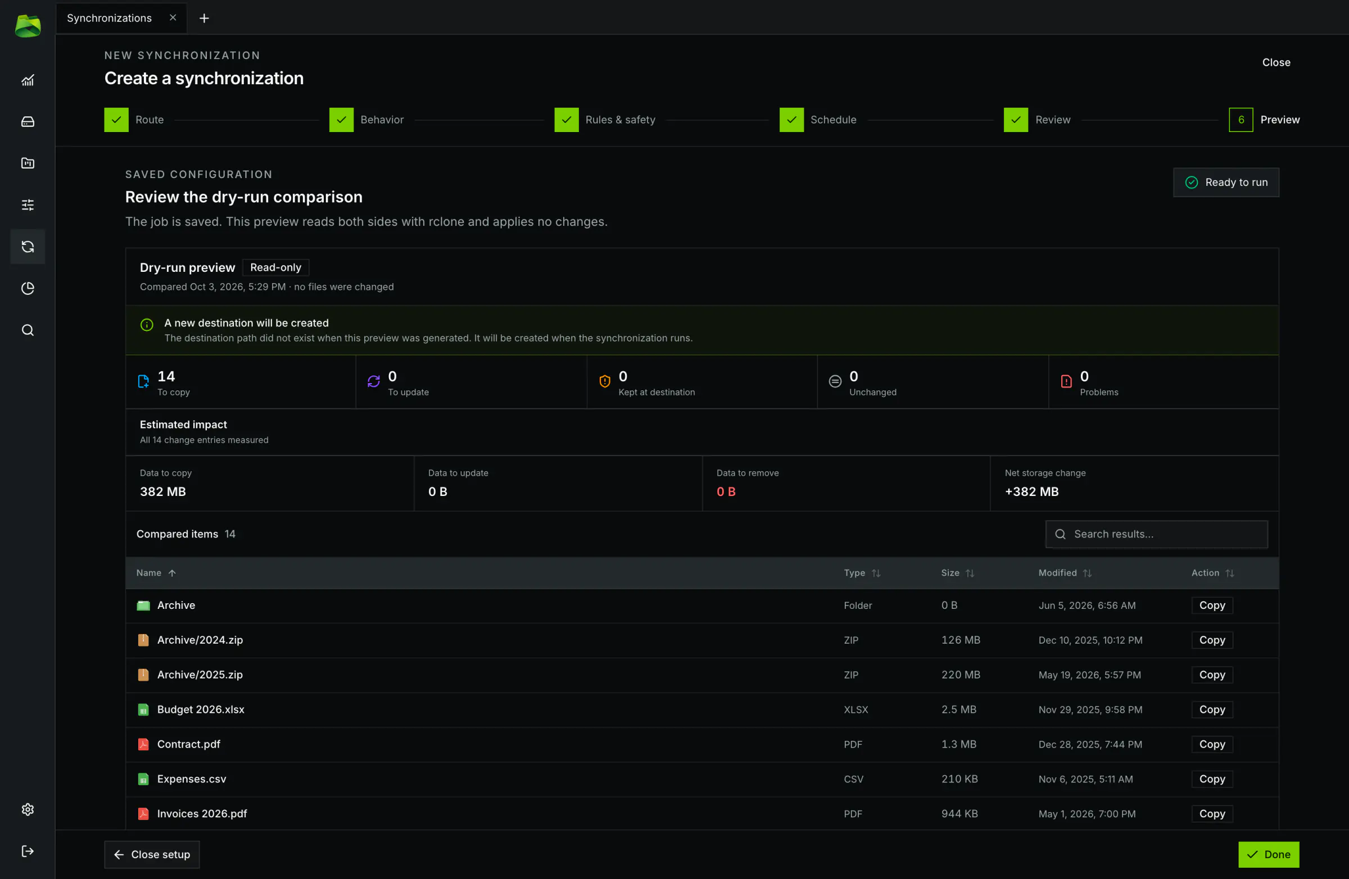
Task: Sort table by Name column
Action: coord(156,573)
